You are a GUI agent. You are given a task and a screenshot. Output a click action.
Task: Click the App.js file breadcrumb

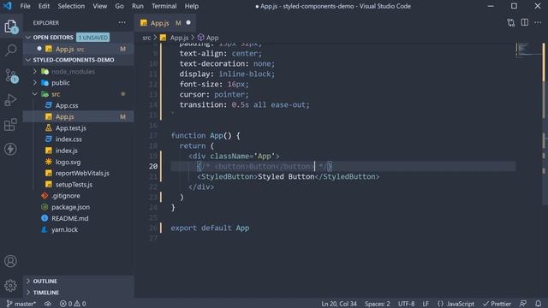tap(175, 38)
